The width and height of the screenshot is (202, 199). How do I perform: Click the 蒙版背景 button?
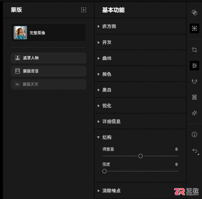tap(49, 71)
